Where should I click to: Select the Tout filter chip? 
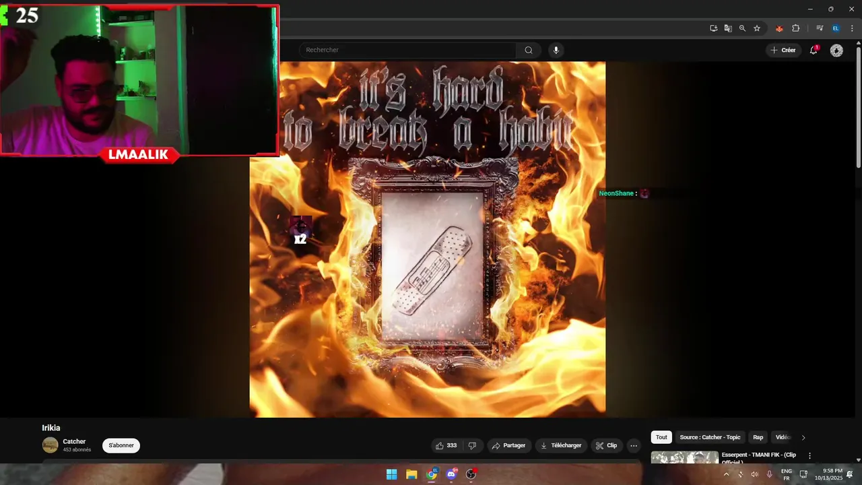(x=661, y=437)
